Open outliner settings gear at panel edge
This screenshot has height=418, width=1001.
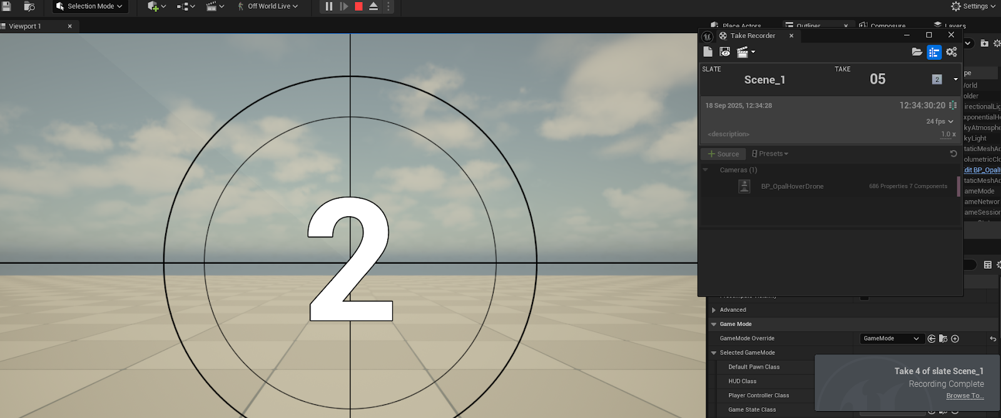tap(997, 43)
